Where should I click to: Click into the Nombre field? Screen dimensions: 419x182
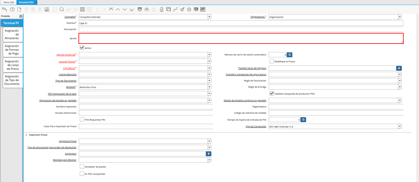(241, 23)
